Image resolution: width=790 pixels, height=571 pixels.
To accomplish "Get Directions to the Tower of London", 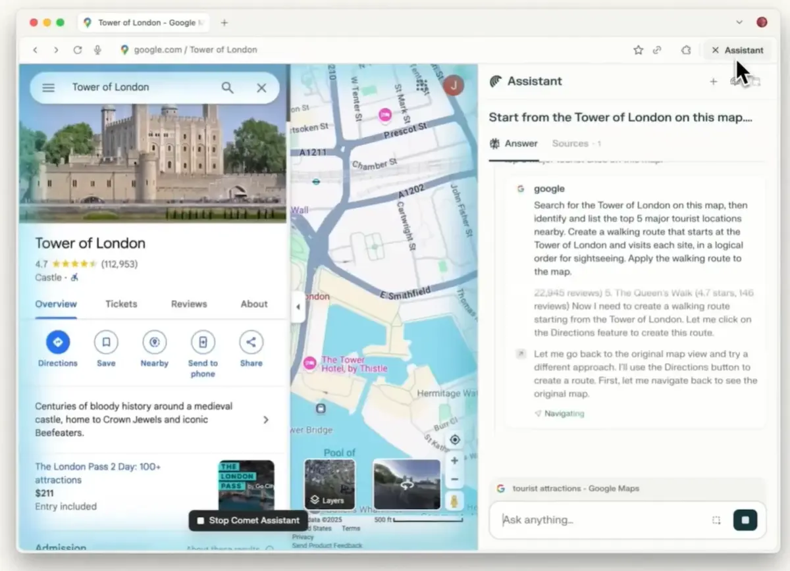I will pyautogui.click(x=58, y=342).
